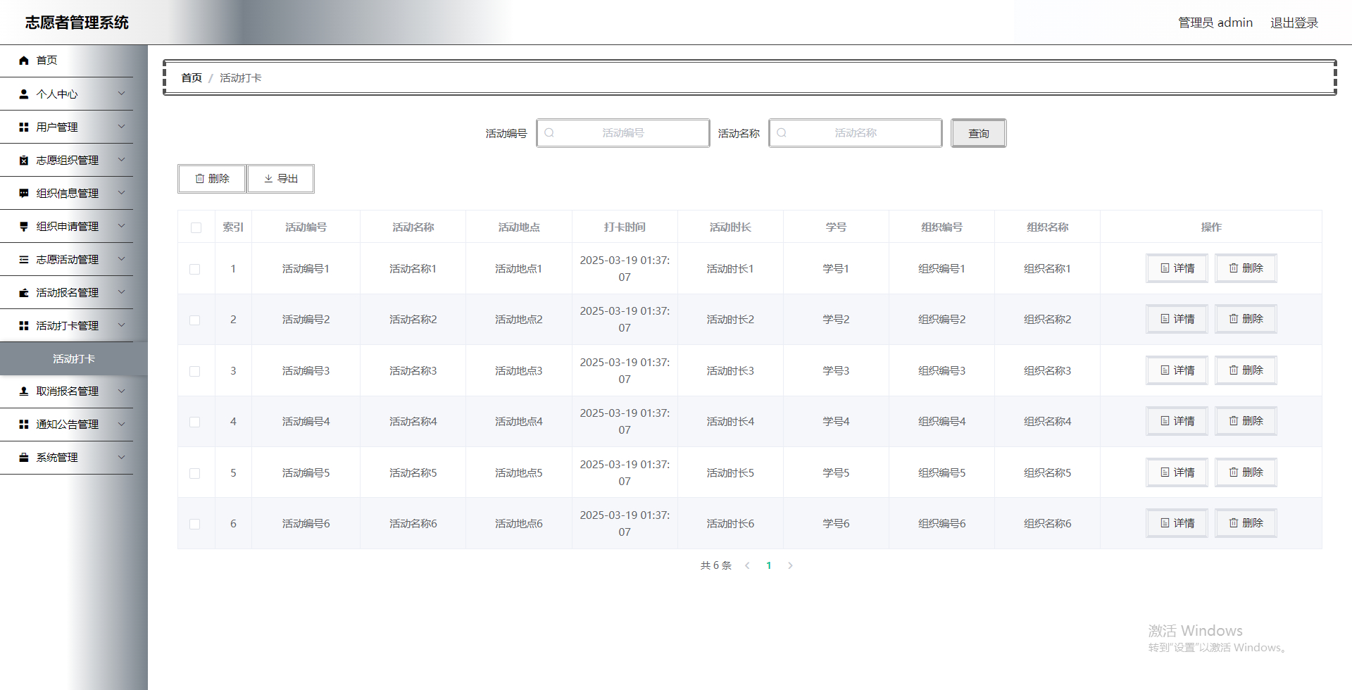Click the 用户管理 user icon
Image resolution: width=1352 pixels, height=690 pixels.
click(x=23, y=127)
